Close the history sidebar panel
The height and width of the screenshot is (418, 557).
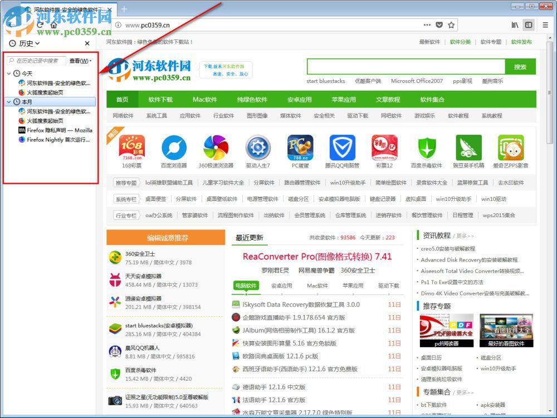pyautogui.click(x=87, y=43)
